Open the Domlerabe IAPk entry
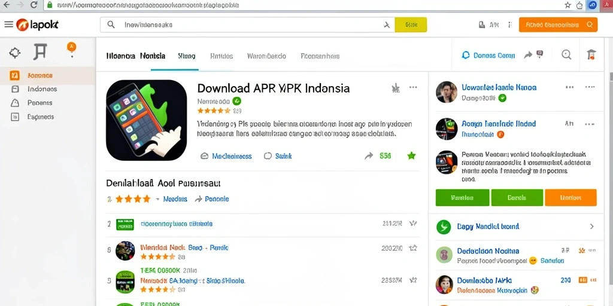This screenshot has width=613, height=306. tap(484, 281)
